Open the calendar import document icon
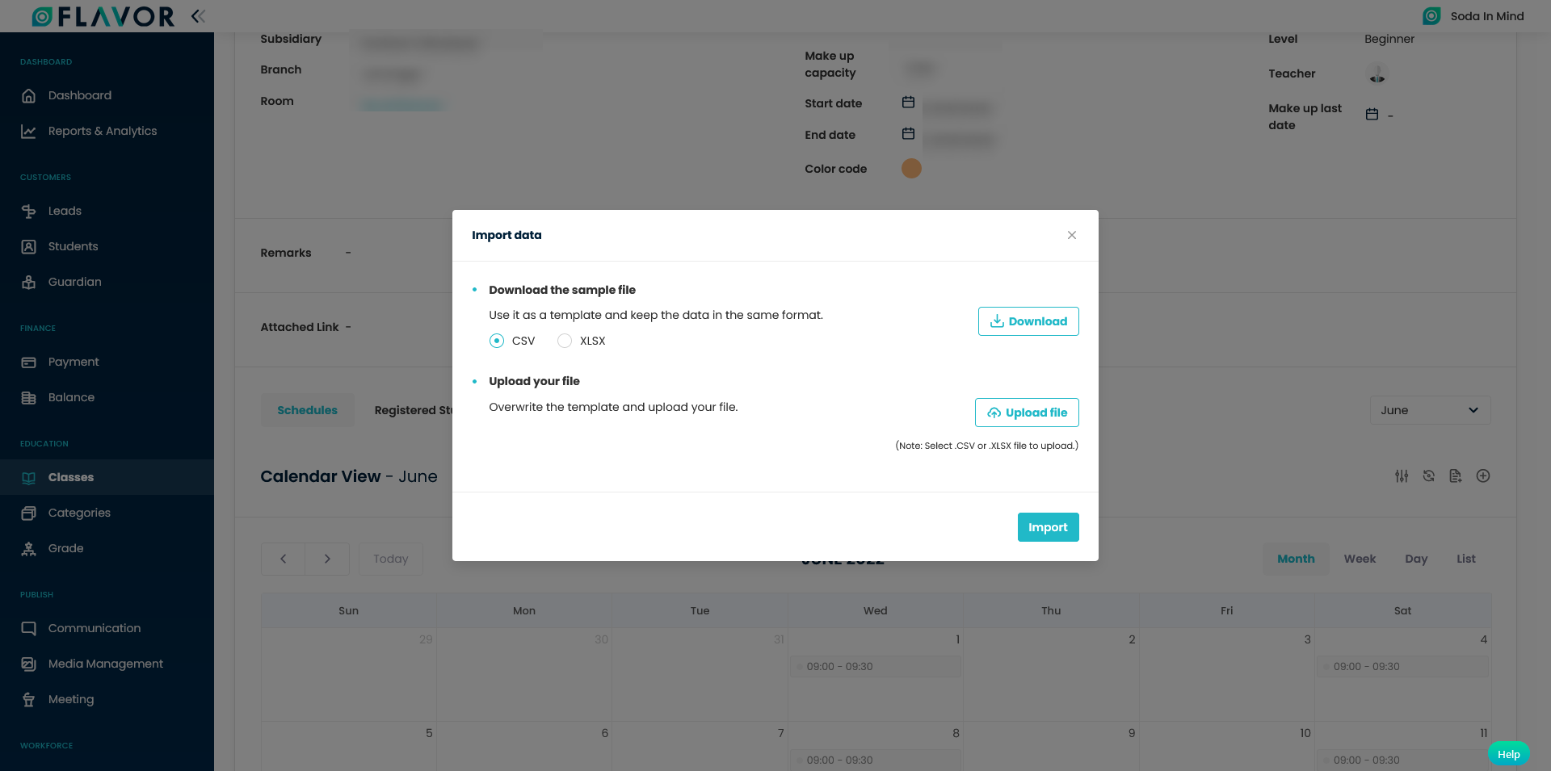This screenshot has width=1551, height=771. [x=1456, y=476]
